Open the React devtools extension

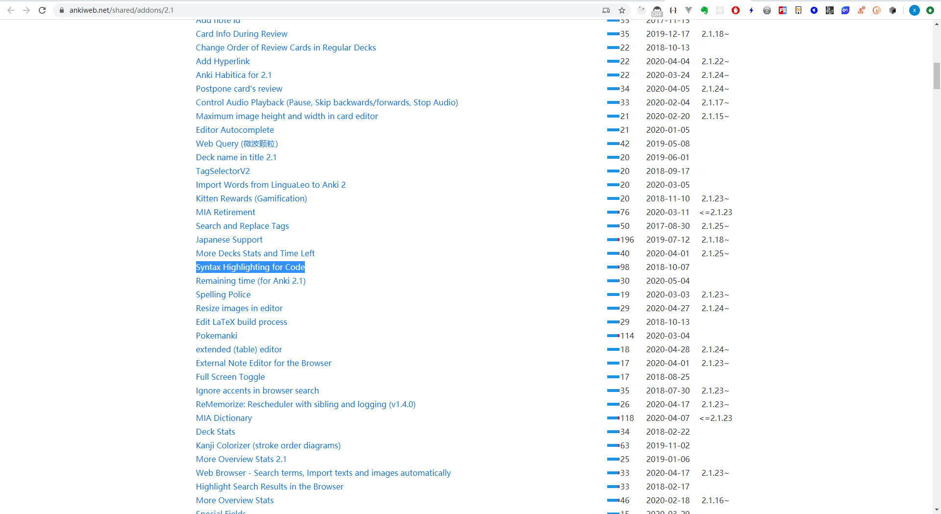[x=720, y=10]
